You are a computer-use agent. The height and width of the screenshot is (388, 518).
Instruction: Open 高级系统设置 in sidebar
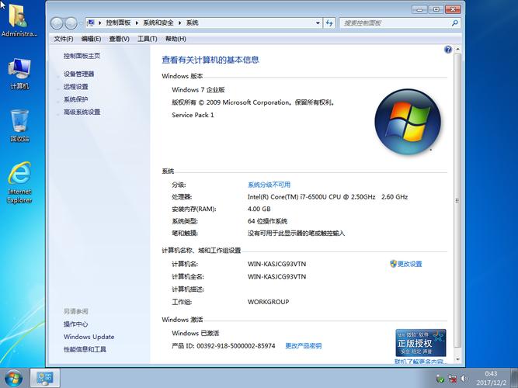tap(82, 112)
